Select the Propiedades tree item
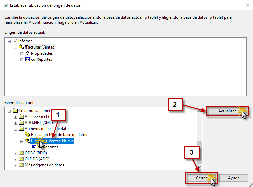Viewport: 253px width, 187px height. (42, 53)
